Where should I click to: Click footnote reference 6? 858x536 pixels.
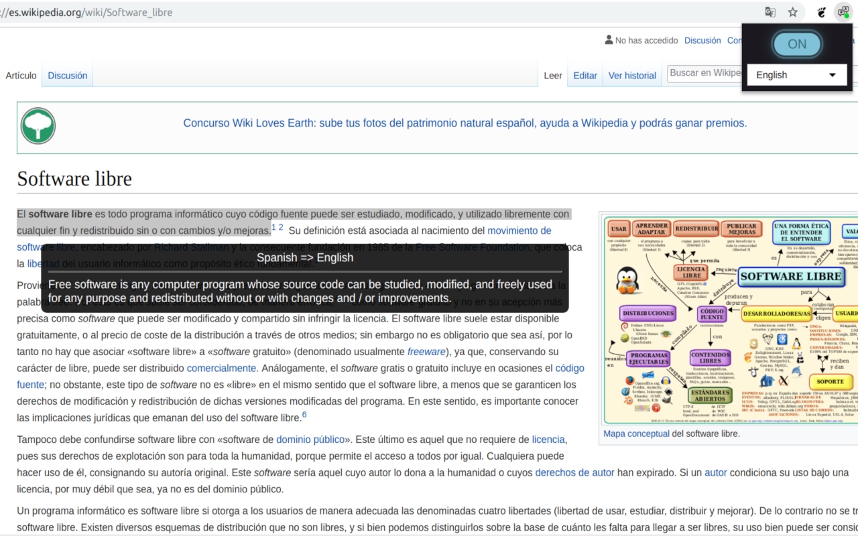pos(304,415)
